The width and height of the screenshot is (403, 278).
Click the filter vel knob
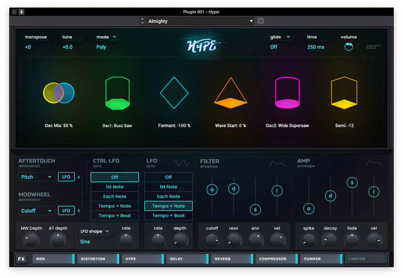click(x=277, y=240)
